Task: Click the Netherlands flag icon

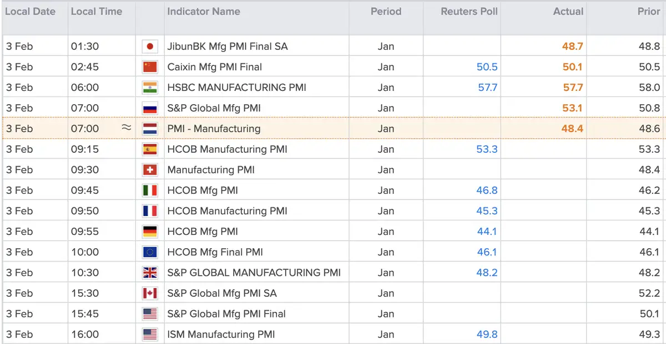Action: (150, 129)
